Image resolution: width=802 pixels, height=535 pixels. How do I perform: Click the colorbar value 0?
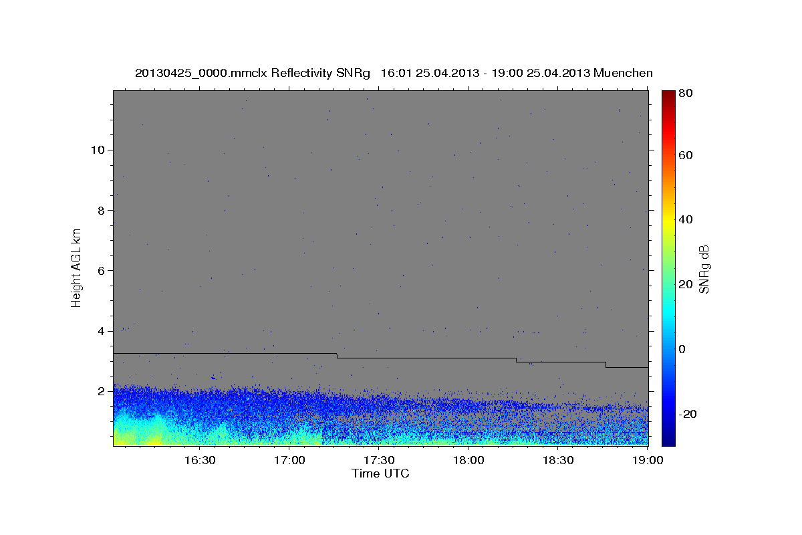[x=683, y=349]
